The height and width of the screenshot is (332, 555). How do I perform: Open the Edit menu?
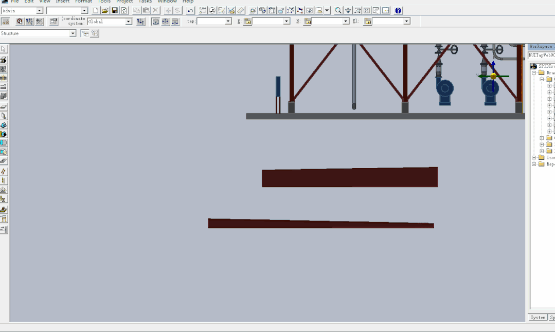[x=29, y=2]
